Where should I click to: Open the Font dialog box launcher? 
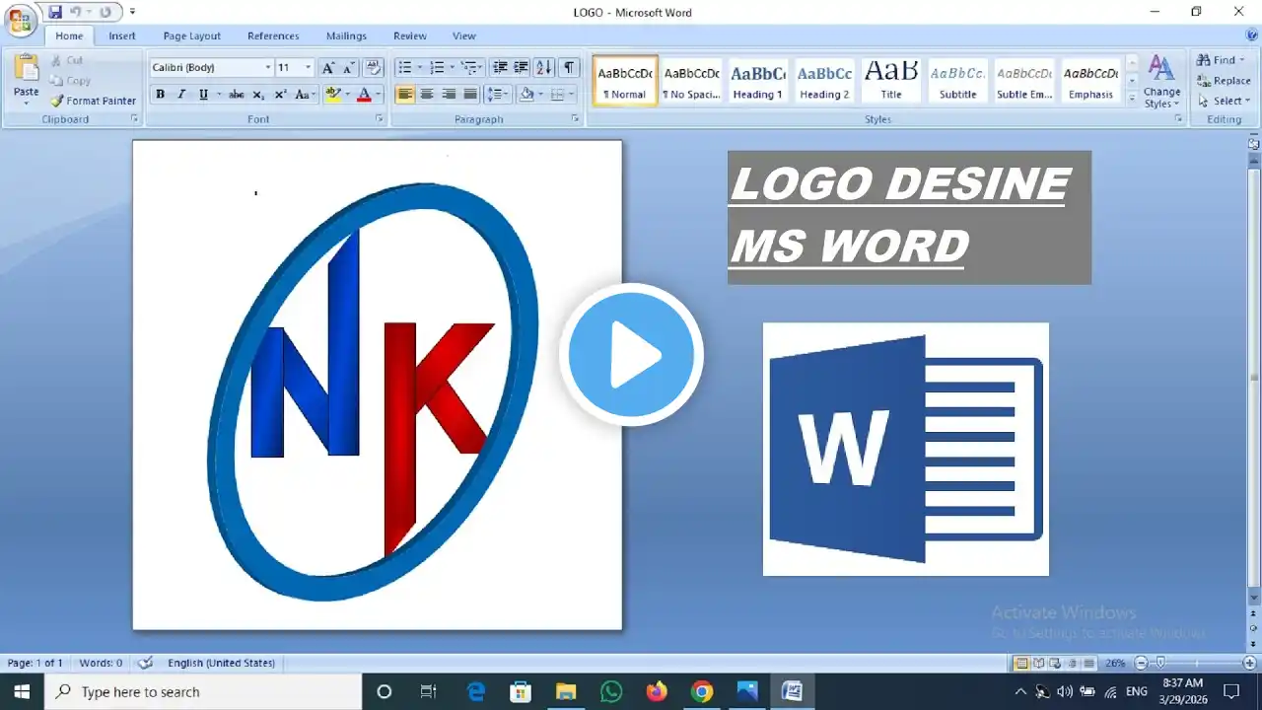coord(380,119)
